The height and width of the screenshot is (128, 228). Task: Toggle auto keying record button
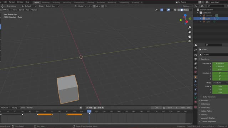pyautogui.click(x=81, y=108)
